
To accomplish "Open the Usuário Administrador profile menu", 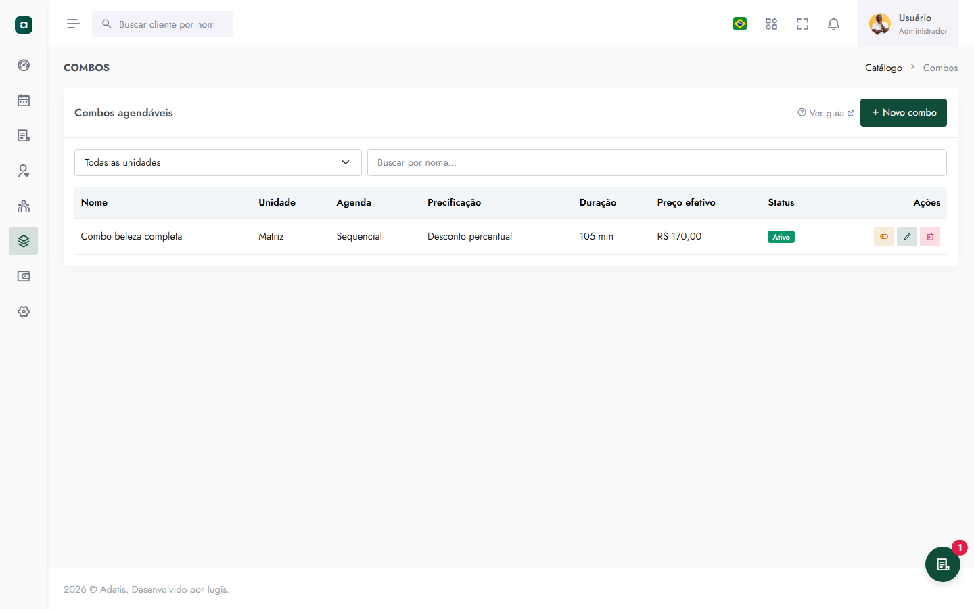I will coord(908,24).
